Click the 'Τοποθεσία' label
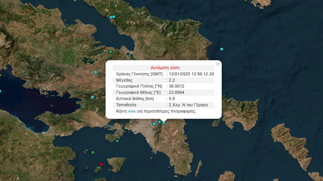Screen dimensions: 323x181 point(126,105)
